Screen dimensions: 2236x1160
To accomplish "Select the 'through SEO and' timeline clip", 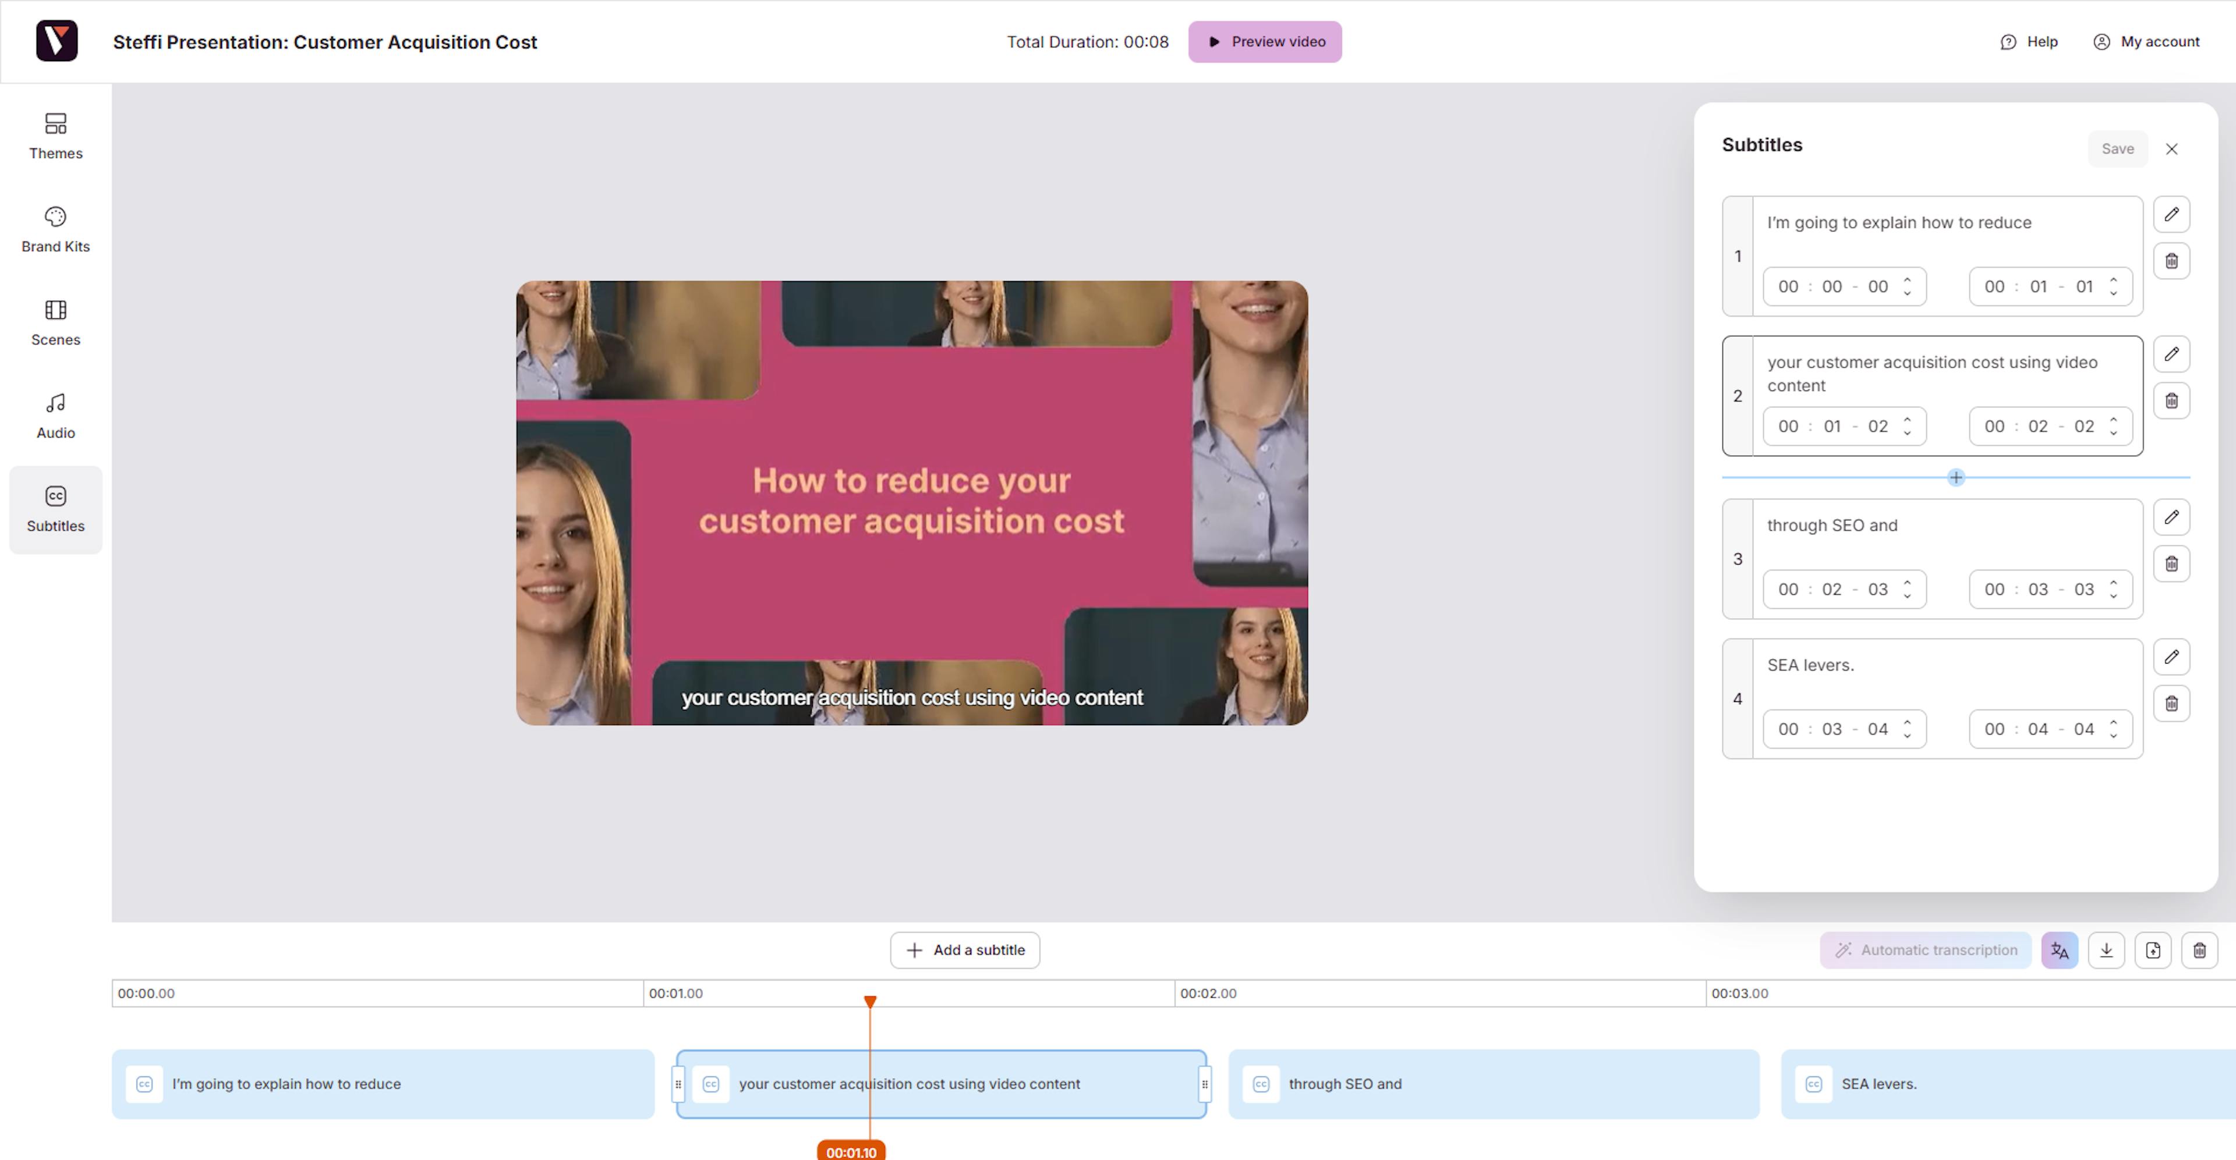I will [1493, 1084].
